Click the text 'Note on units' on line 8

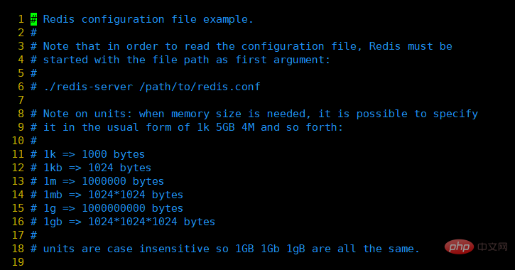pyautogui.click(x=87, y=114)
